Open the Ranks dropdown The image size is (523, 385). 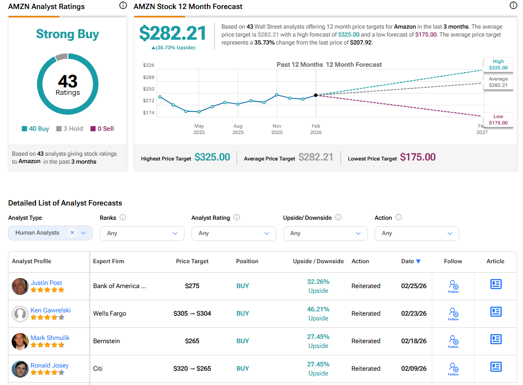tap(142, 233)
